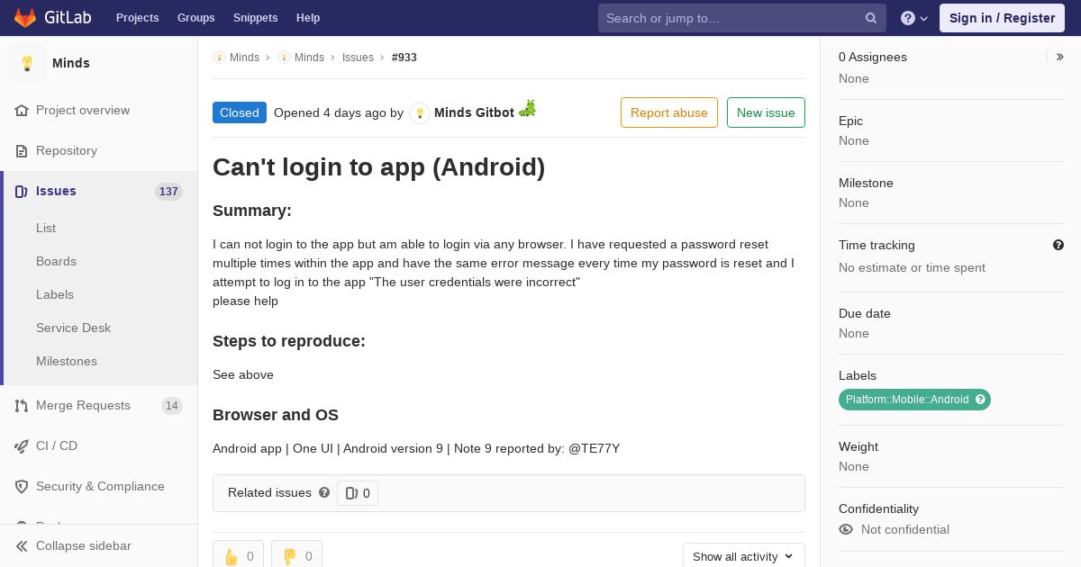Click second Minds breadcrumb link
Image resolution: width=1081 pixels, height=567 pixels.
301,58
